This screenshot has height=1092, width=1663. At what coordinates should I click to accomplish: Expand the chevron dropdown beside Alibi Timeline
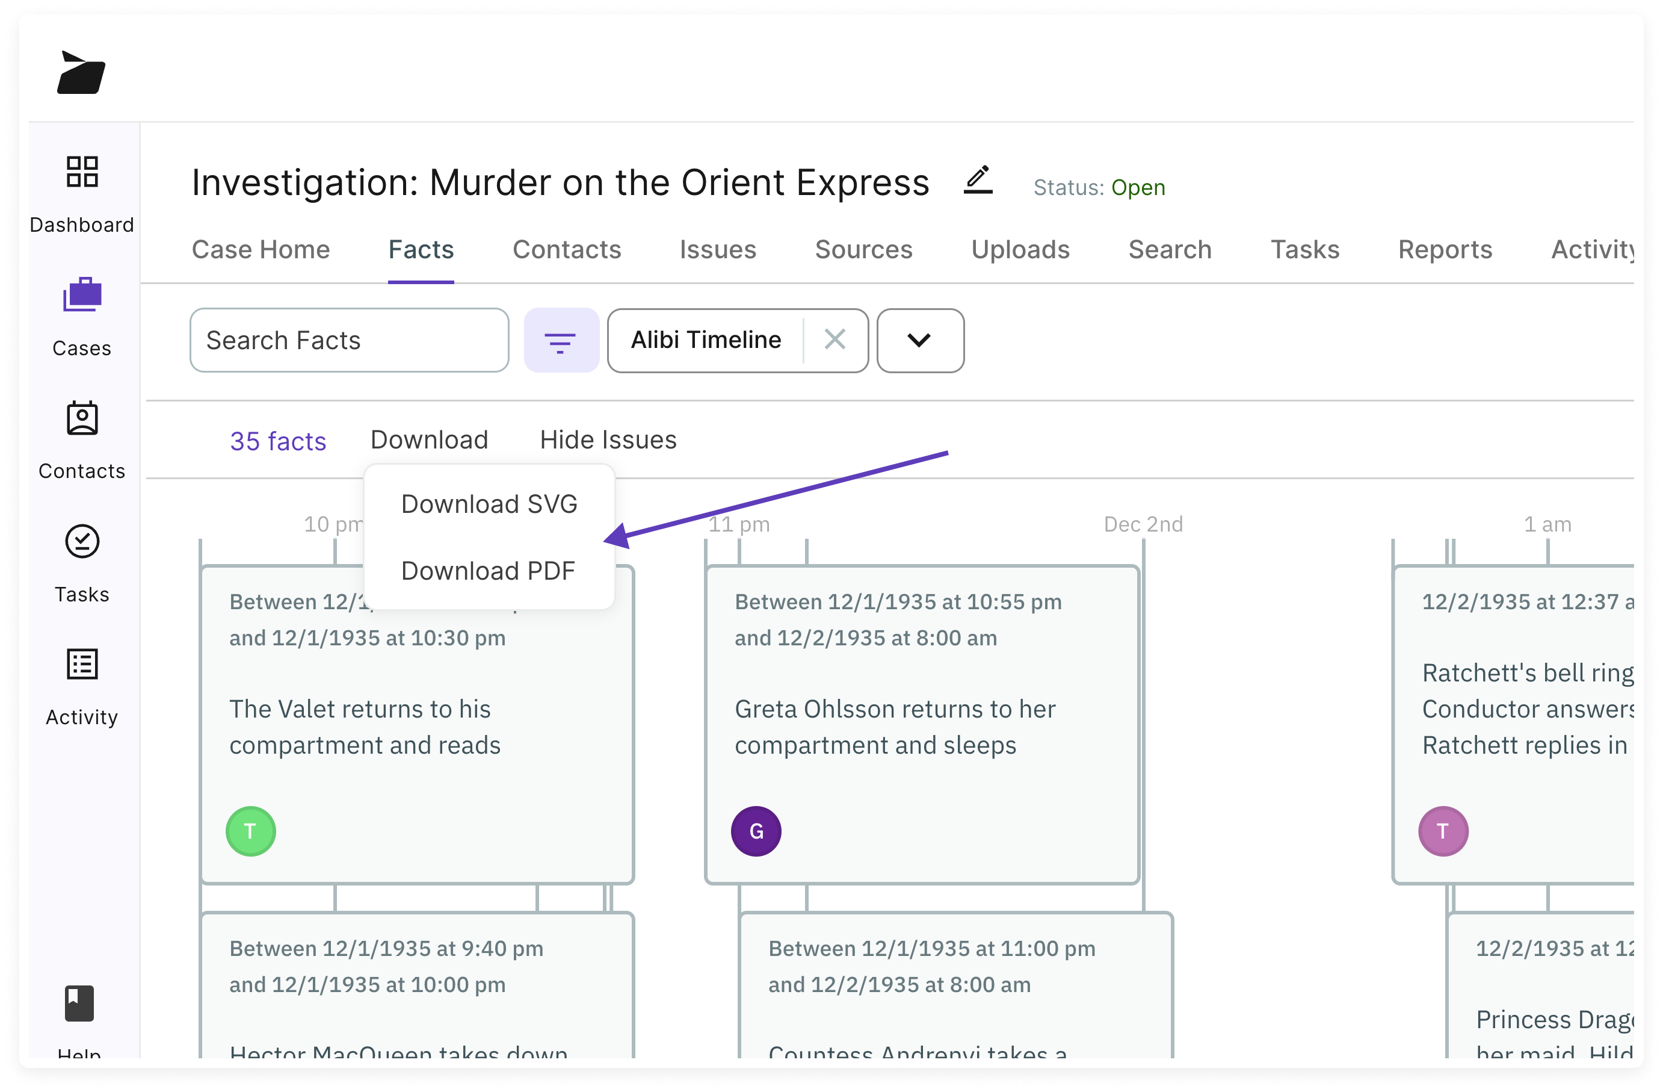tap(919, 341)
